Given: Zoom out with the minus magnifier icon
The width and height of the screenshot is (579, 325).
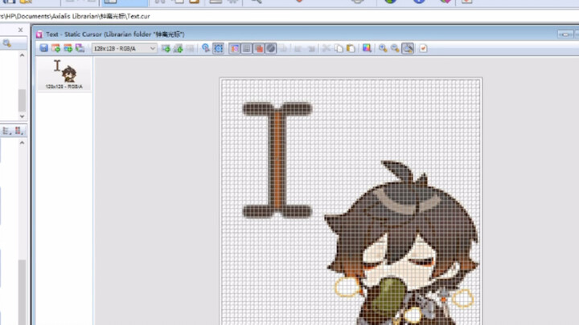Looking at the screenshot, I should 395,48.
